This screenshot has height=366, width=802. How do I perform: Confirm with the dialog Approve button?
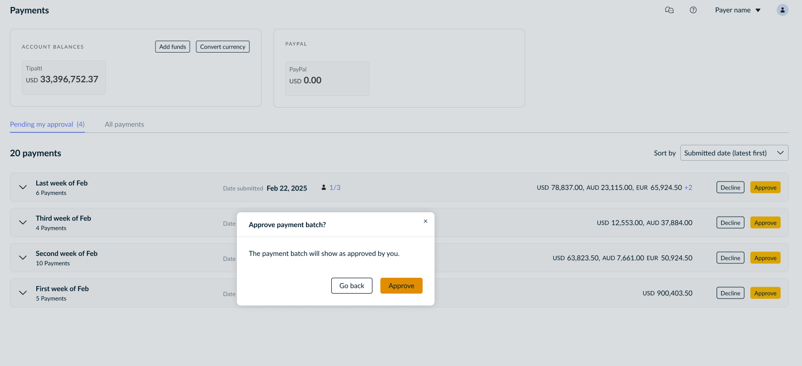[x=401, y=286]
